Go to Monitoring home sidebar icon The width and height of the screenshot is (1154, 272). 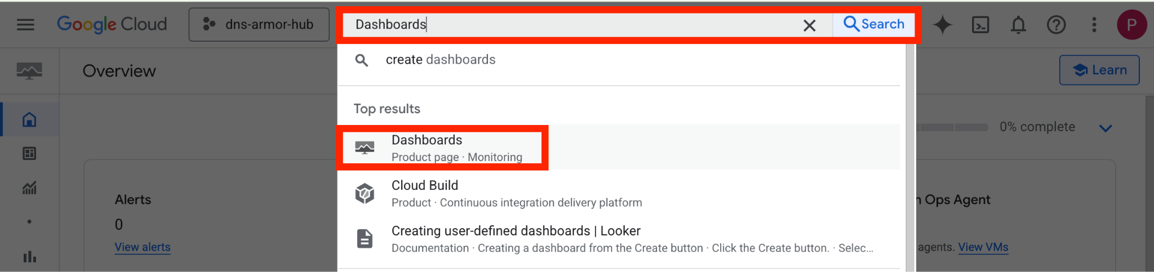(x=29, y=119)
